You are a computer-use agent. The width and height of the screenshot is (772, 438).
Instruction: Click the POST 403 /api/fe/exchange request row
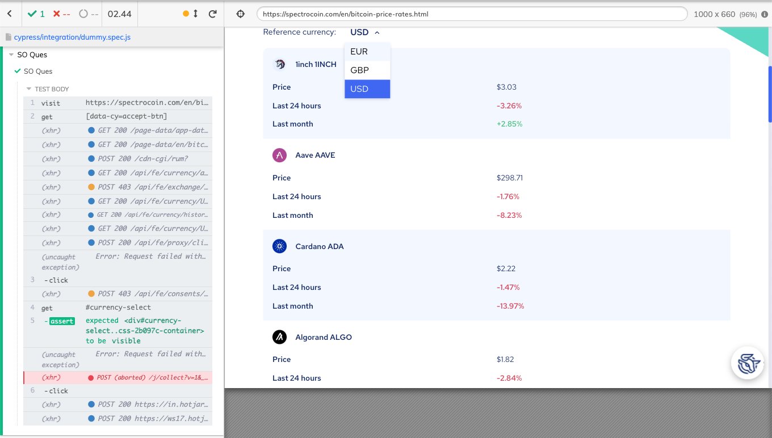click(x=118, y=187)
